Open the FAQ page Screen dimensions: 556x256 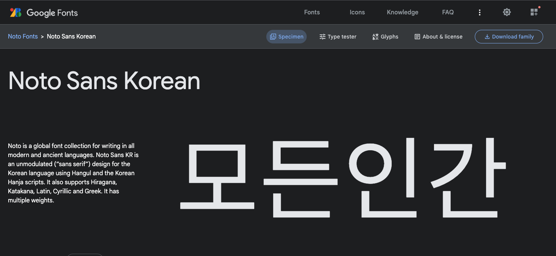point(448,12)
